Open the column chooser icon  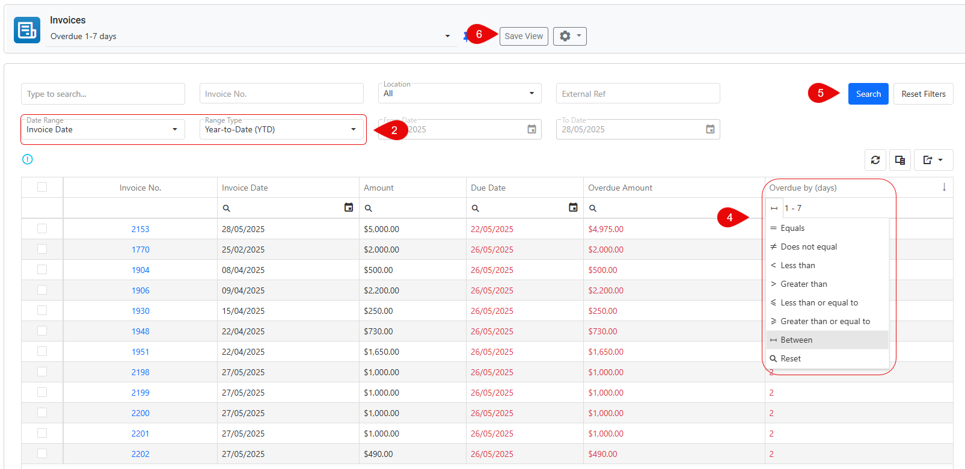tap(900, 160)
